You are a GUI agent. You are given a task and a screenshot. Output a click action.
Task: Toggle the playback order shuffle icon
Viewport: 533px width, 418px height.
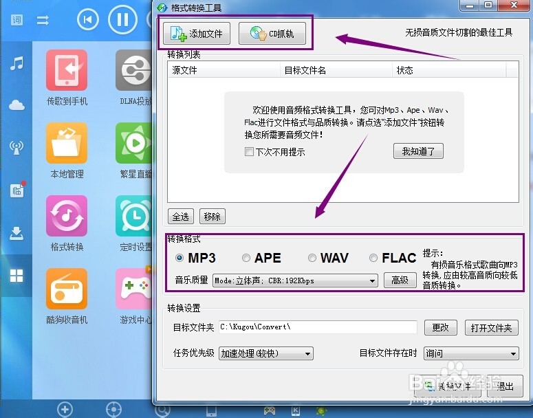[x=43, y=20]
